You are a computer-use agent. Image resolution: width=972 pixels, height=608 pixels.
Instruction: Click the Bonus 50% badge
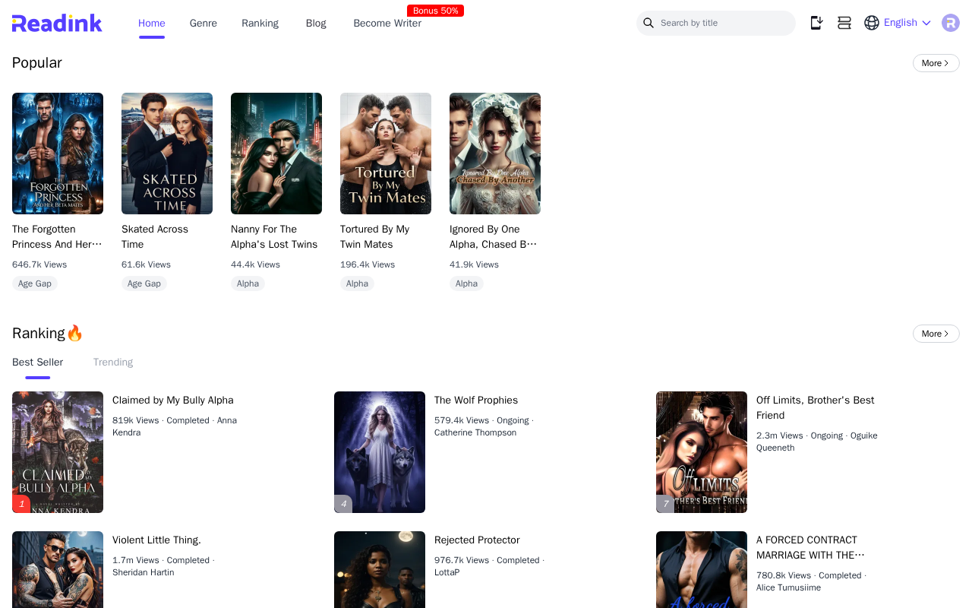pyautogui.click(x=436, y=11)
